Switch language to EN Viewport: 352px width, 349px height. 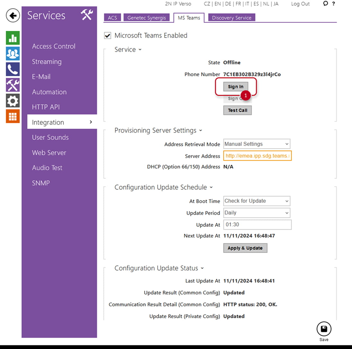click(217, 4)
